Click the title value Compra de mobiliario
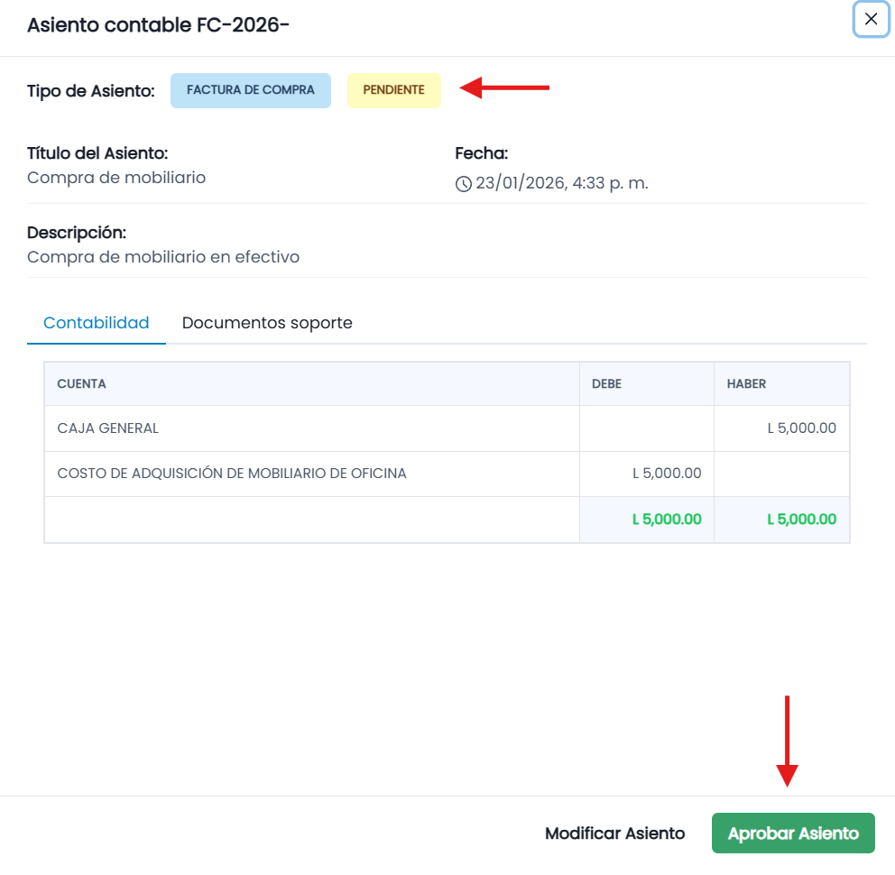Image resolution: width=895 pixels, height=875 pixels. pos(116,178)
